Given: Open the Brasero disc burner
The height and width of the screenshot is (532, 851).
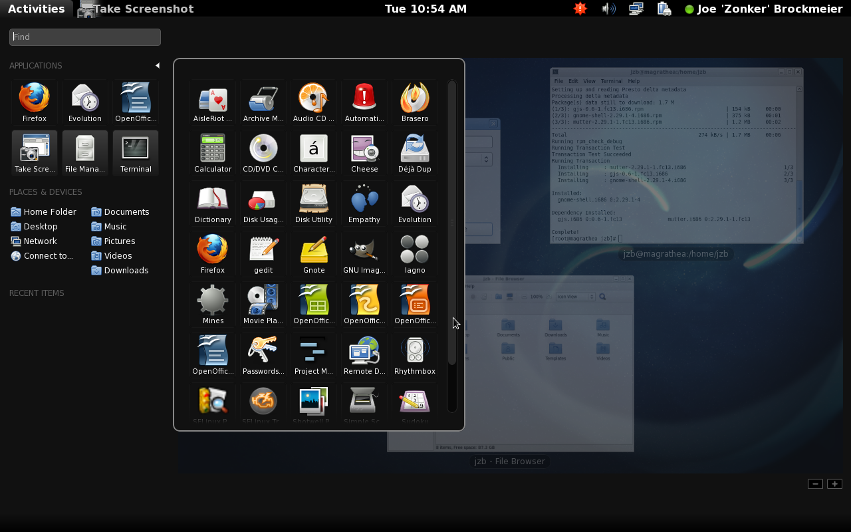Looking at the screenshot, I should pyautogui.click(x=415, y=102).
